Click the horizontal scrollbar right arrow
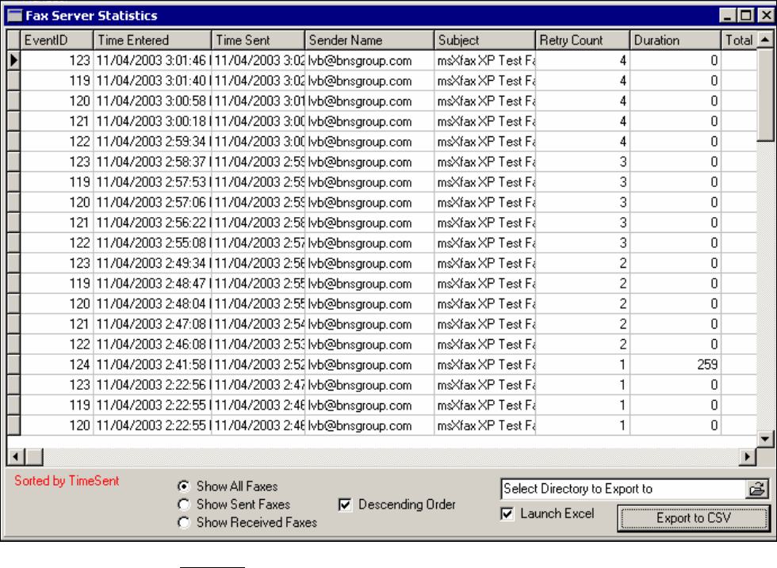 (747, 456)
